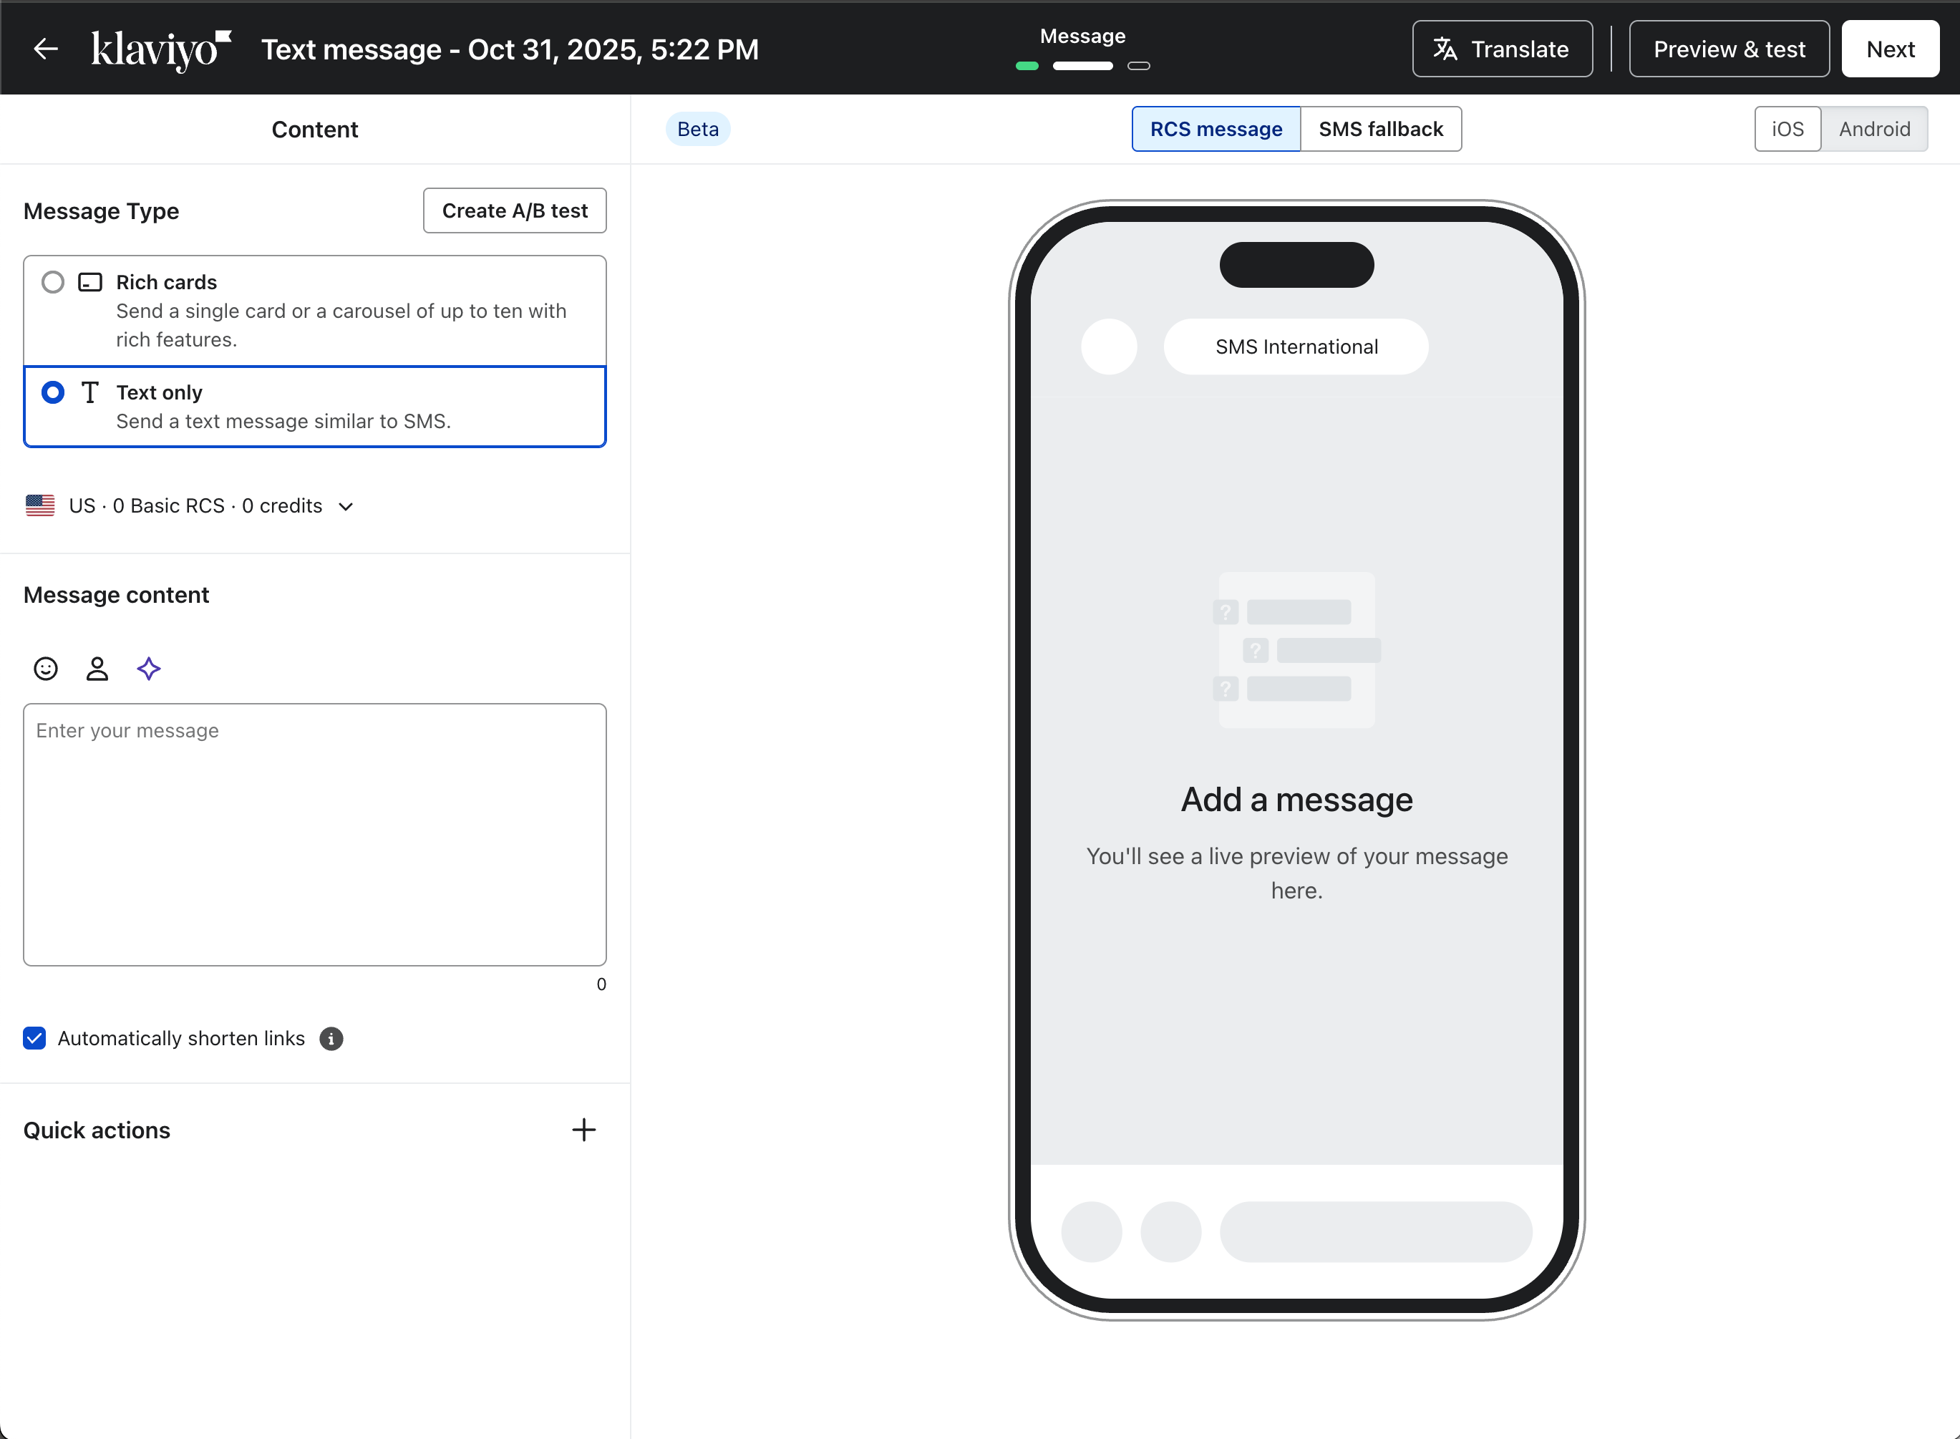Screen dimensions: 1960x1439
Task: Uncheck Automatically shorten links checkbox
Action: pos(35,1038)
